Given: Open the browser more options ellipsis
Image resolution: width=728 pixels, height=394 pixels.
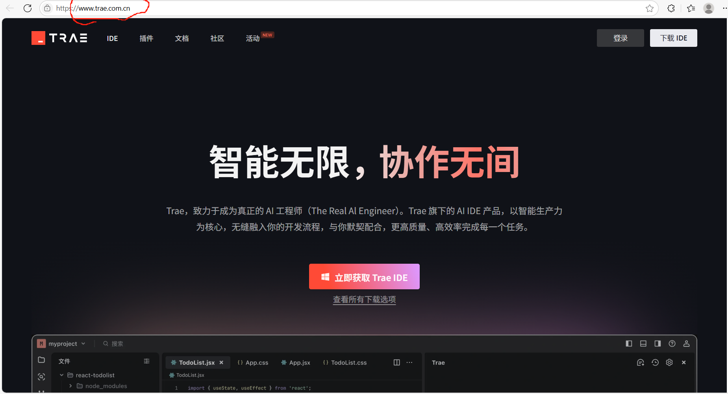Looking at the screenshot, I should [724, 8].
